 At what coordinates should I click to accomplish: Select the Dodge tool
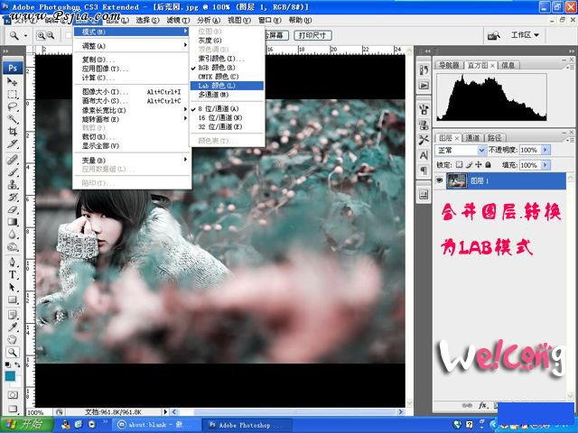[x=12, y=246]
